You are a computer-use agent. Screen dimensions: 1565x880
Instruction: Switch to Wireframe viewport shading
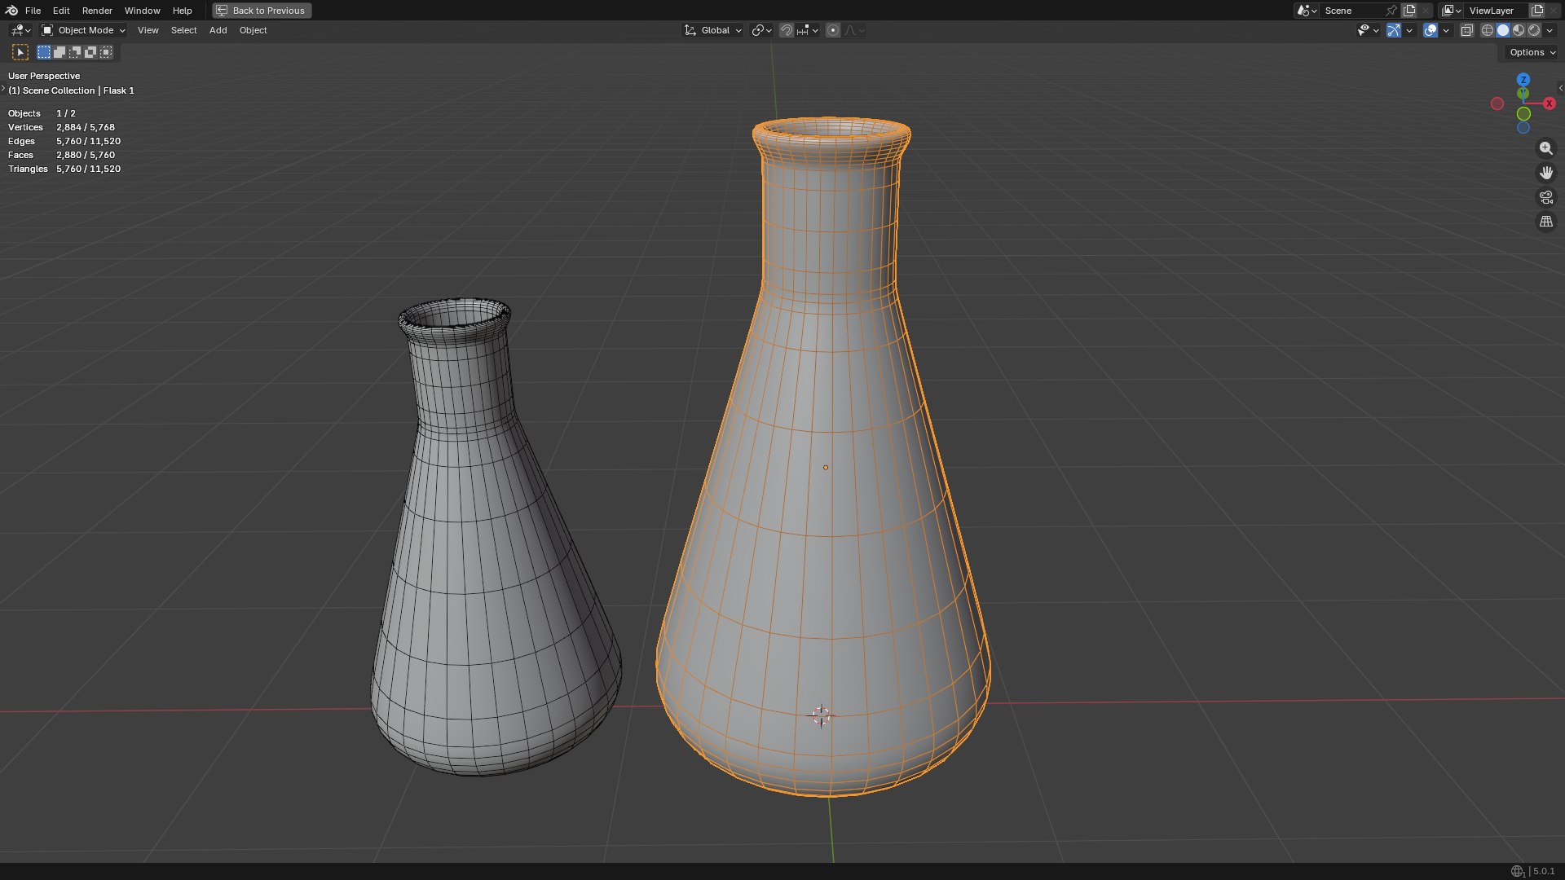(1488, 30)
